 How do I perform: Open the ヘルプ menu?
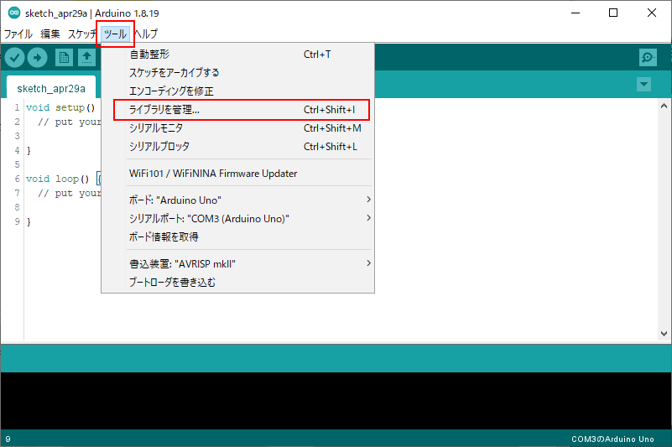point(146,34)
